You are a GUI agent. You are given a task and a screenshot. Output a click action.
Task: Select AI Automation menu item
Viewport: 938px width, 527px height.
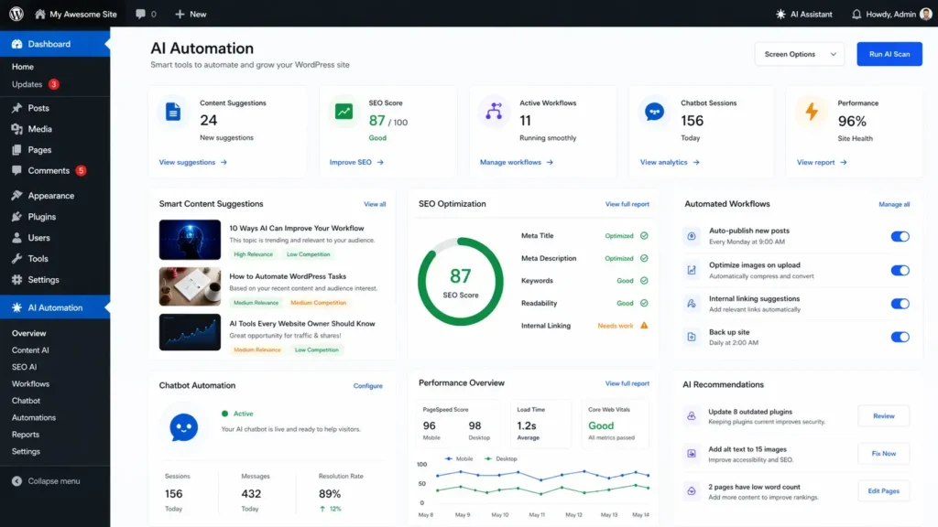(x=55, y=307)
